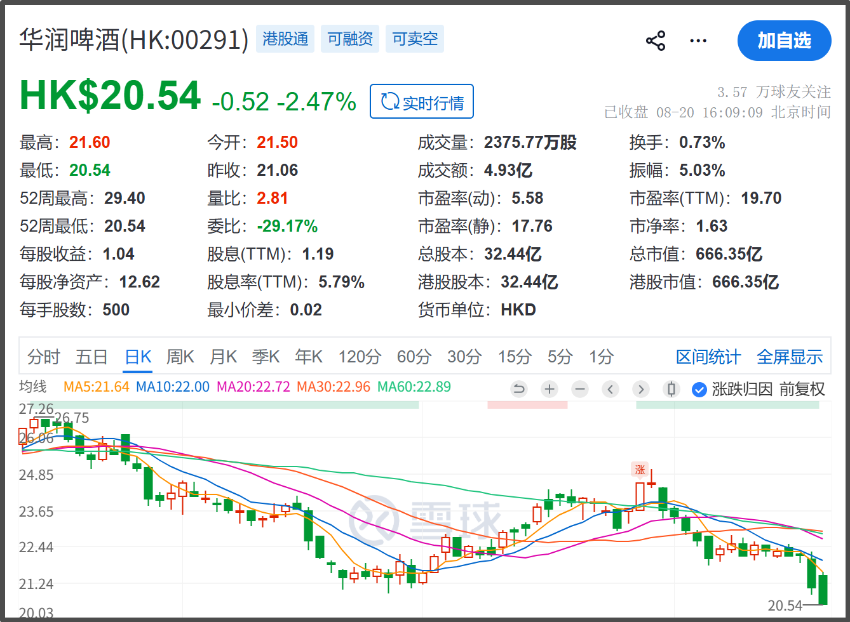The width and height of the screenshot is (850, 622).
Task: Zoom in the K-line chart with plus icon
Action: (550, 389)
